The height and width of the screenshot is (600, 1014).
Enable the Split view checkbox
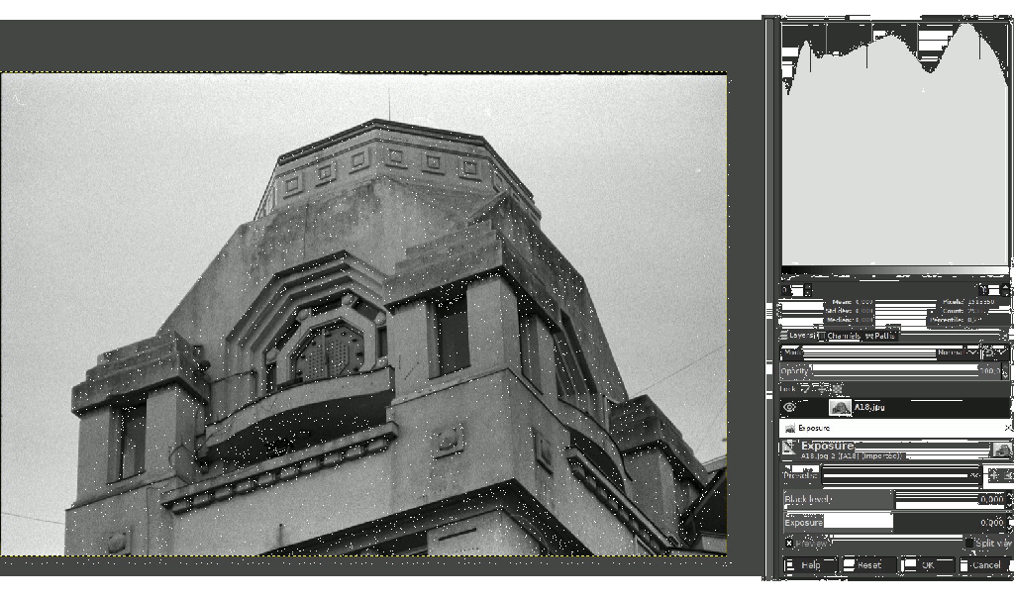pos(968,544)
